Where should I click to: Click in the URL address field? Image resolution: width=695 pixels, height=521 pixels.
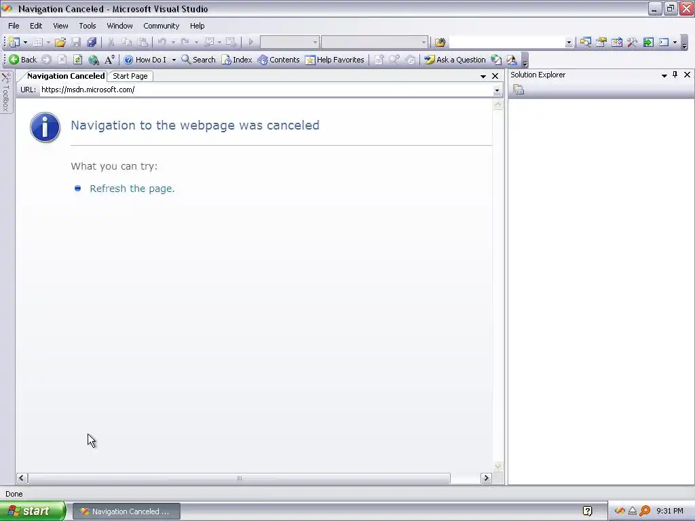(x=266, y=90)
